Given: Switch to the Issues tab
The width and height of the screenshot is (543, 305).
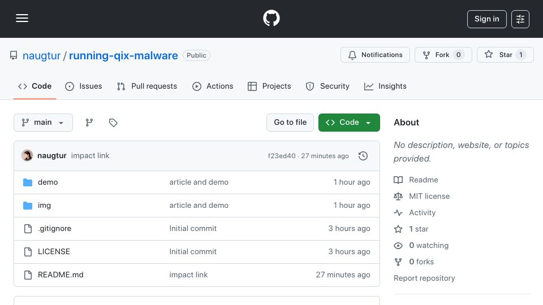Looking at the screenshot, I should click(84, 86).
